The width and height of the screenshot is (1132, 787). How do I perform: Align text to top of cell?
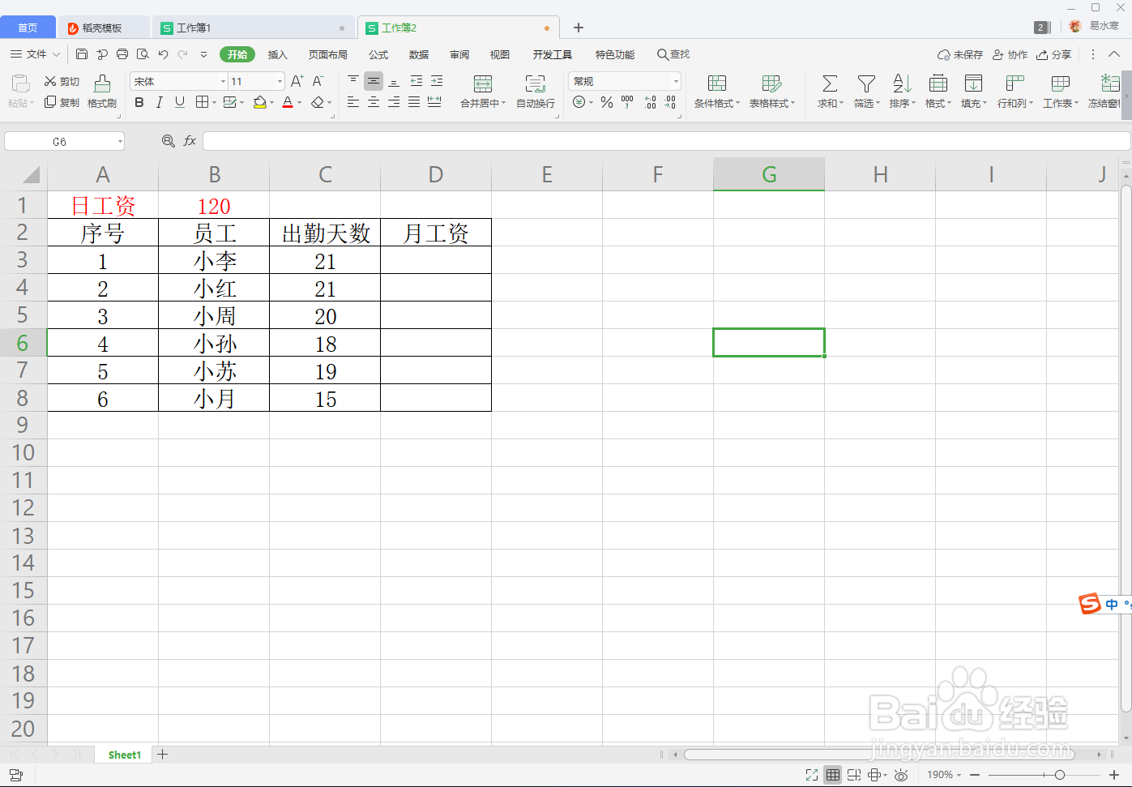tap(353, 81)
